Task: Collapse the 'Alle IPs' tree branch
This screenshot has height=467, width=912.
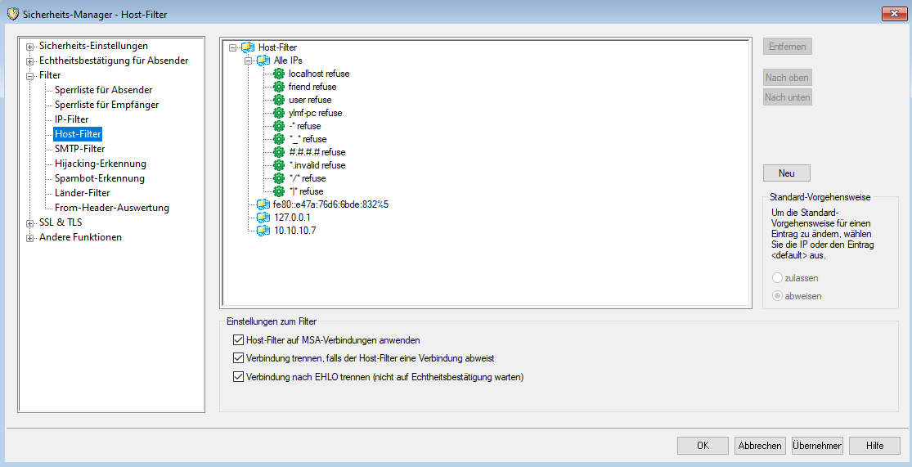Action: tap(249, 61)
